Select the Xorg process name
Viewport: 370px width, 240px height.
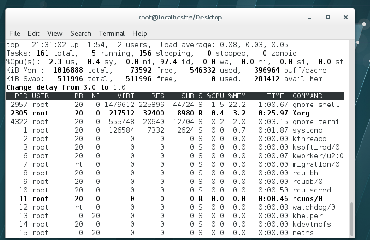(x=301, y=113)
